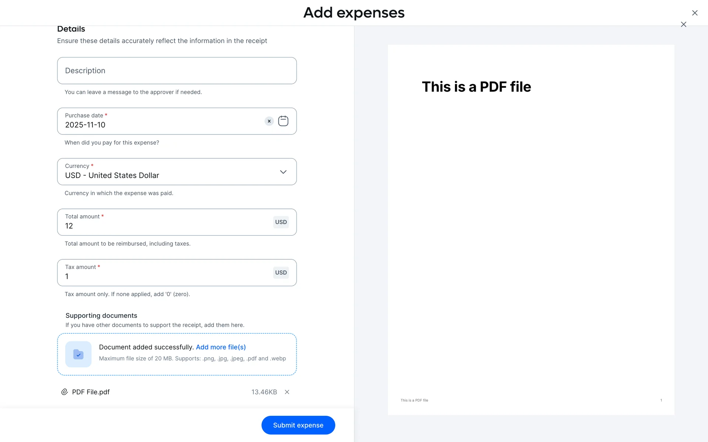Click into the Purchase date field
The image size is (708, 442).
[159, 125]
